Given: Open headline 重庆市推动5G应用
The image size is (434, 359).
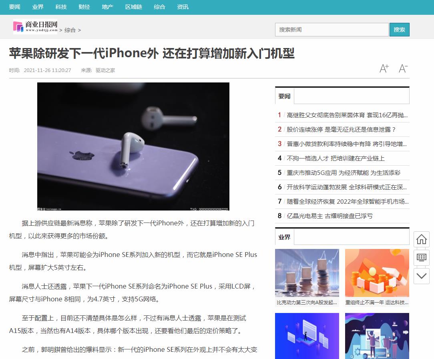Looking at the screenshot, I should click(344, 172).
